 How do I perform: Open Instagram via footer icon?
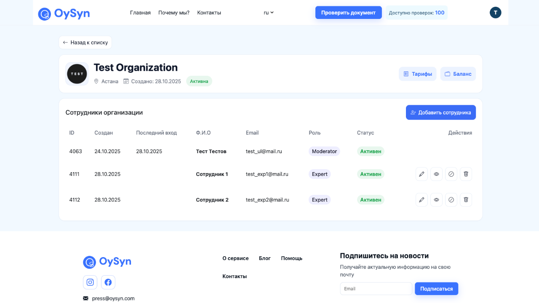(90, 282)
